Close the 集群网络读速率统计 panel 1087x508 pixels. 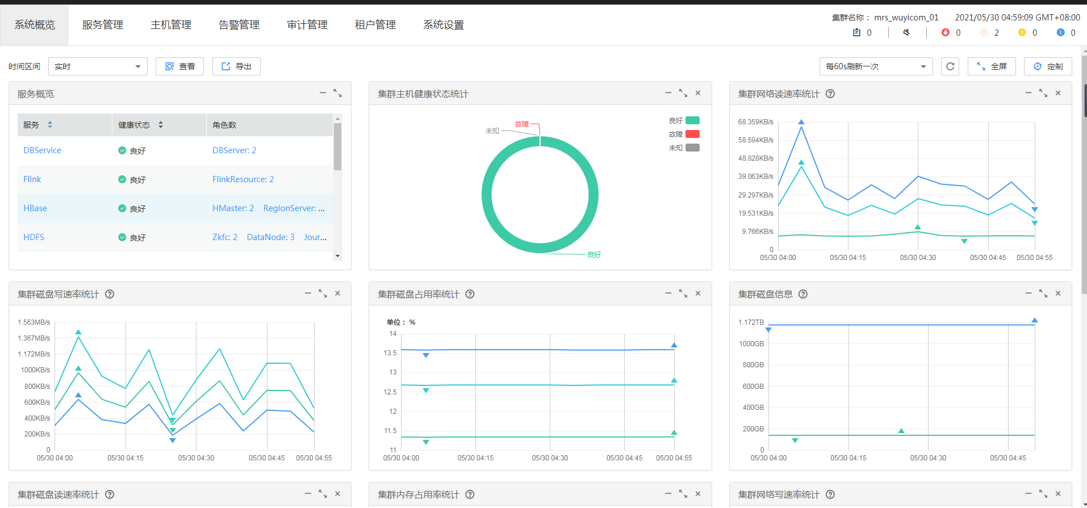click(x=1058, y=93)
